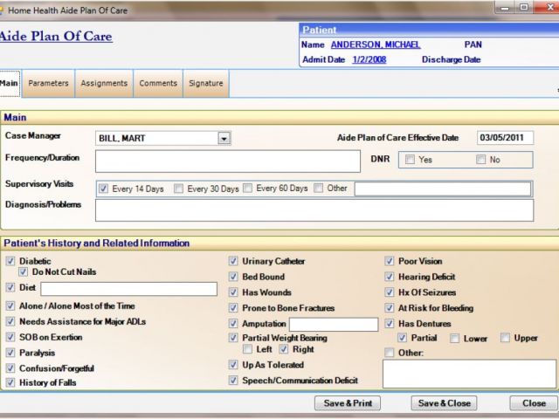
Task: Click the Diagnosis/Problems input field
Action: point(314,209)
